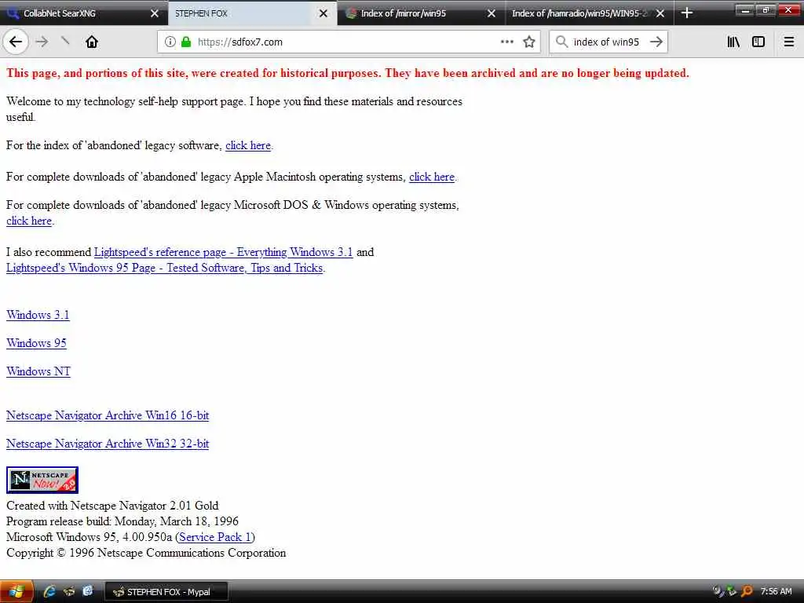Viewport: 804px width, 603px height.
Task: Bookmark this page with the star icon
Action: tap(529, 42)
